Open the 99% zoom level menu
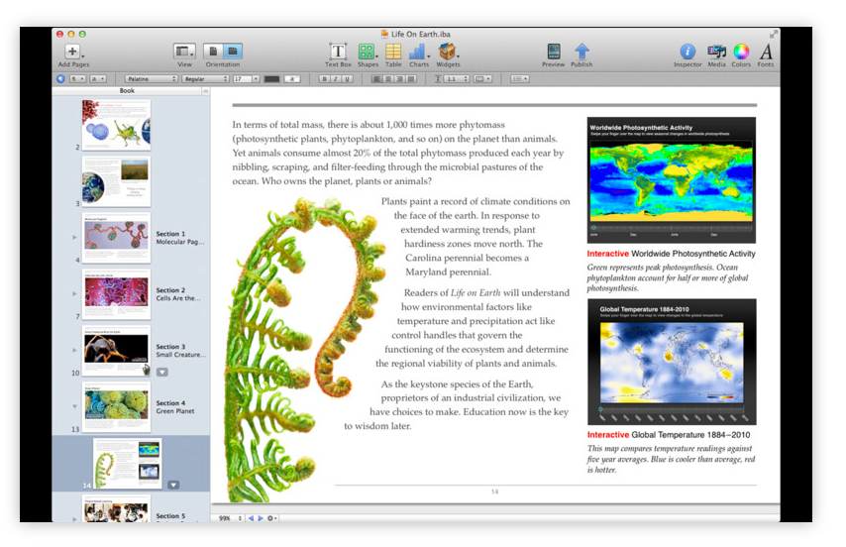 point(229,518)
